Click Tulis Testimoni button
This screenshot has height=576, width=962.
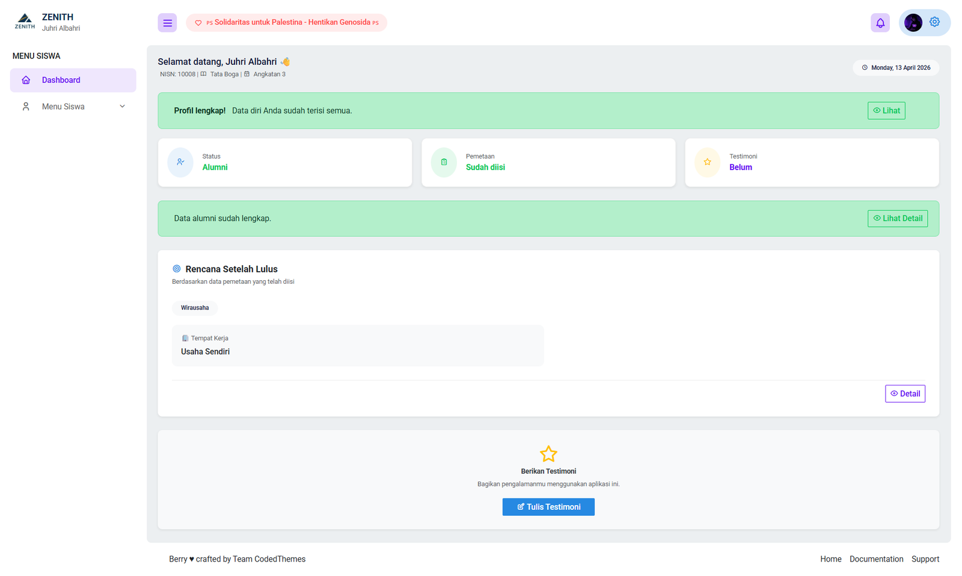pos(548,507)
